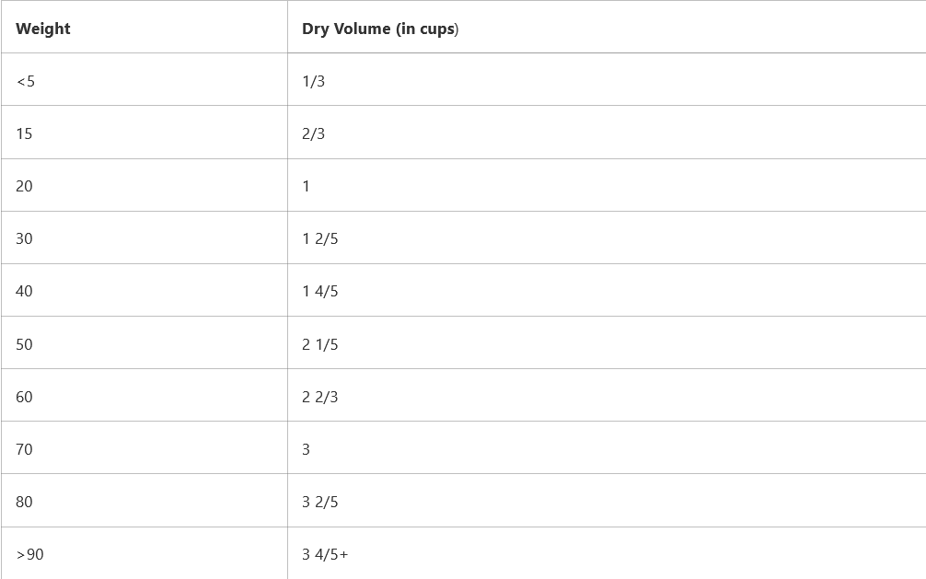Image resolution: width=926 pixels, height=579 pixels.
Task: Select the weight cell showing <5
Action: pos(26,81)
